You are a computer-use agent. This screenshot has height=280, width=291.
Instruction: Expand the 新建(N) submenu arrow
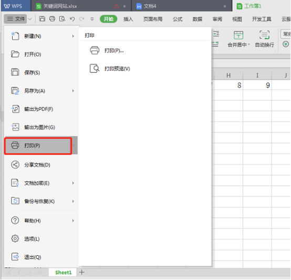point(73,36)
